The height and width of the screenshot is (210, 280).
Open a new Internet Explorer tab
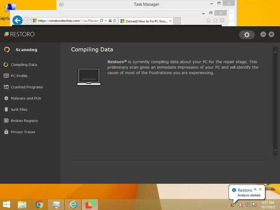coord(177,21)
